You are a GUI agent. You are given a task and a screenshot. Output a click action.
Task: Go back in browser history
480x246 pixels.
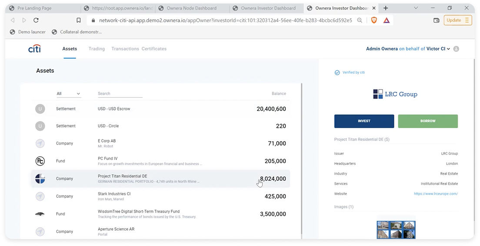point(13,20)
